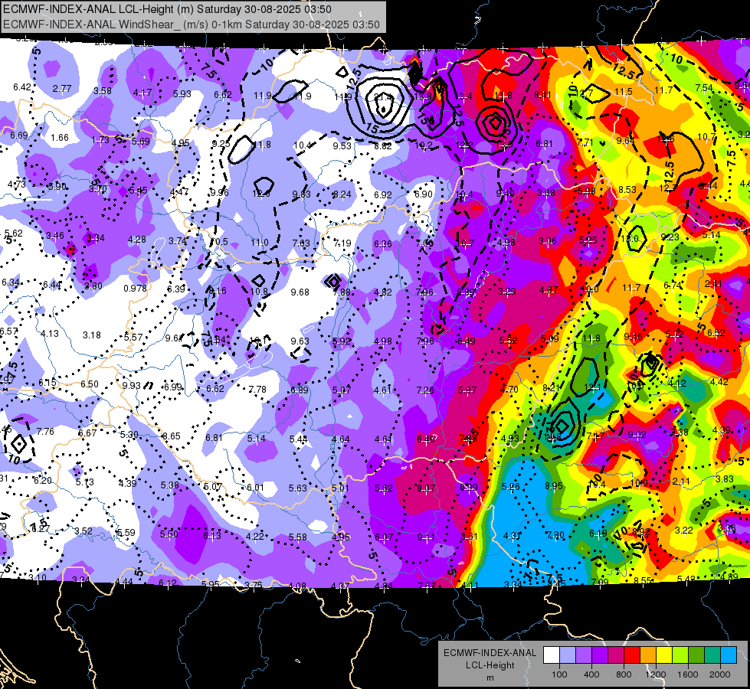Click the wind shear value '3.18'
The height and width of the screenshot is (689, 750).
(91, 335)
